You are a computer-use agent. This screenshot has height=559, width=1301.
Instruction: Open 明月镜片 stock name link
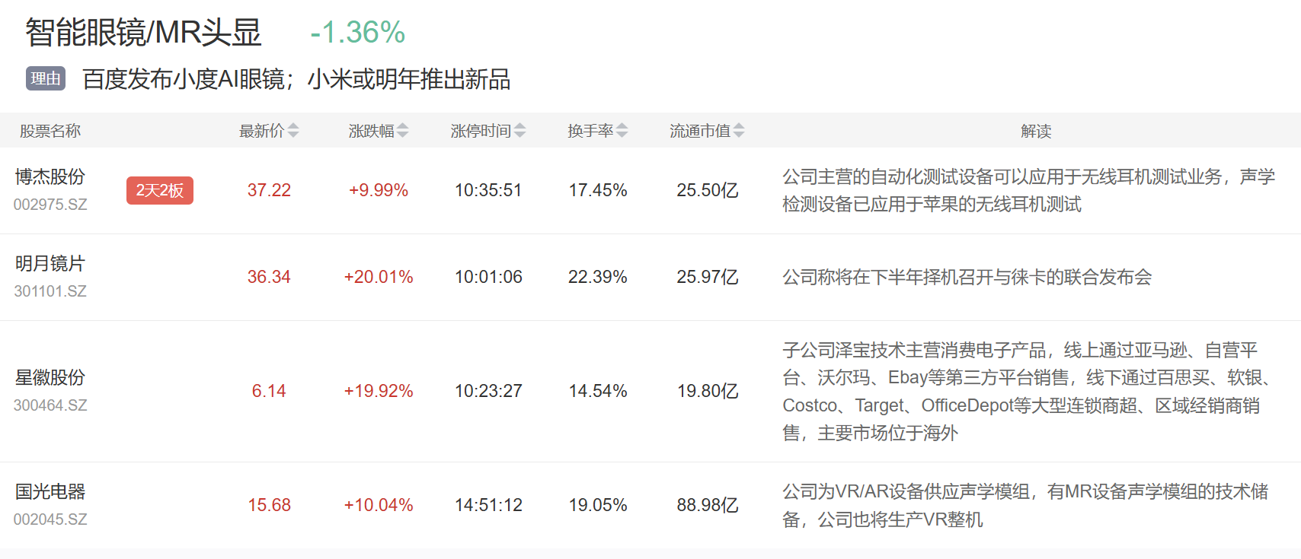point(50,263)
